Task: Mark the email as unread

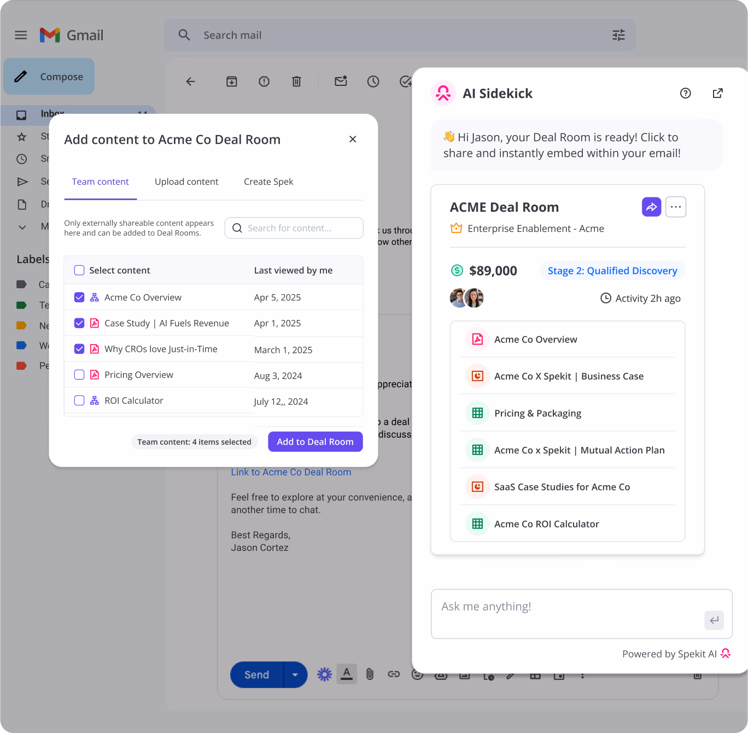Action: tap(341, 82)
